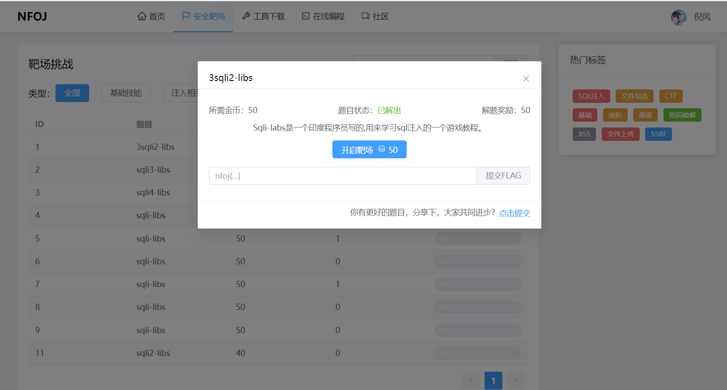Click the 热门标签 heading
The image size is (727, 390).
click(x=588, y=60)
